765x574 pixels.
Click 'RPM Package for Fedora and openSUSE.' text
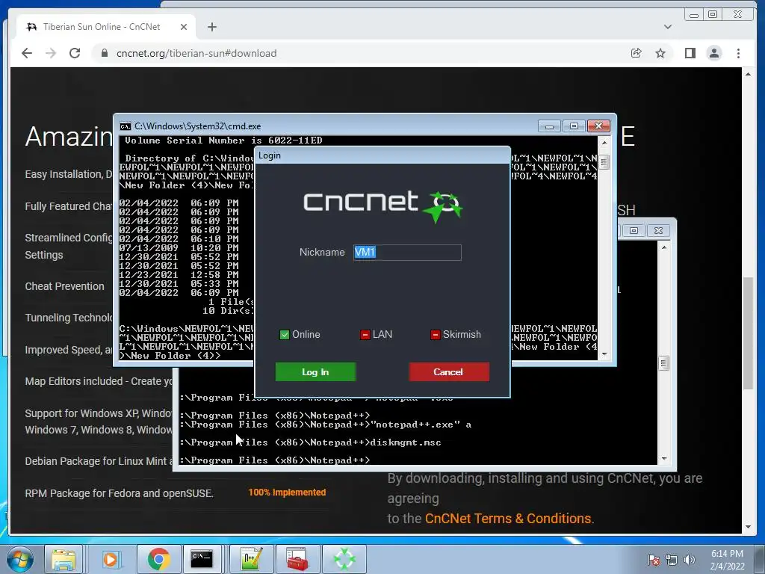pyautogui.click(x=119, y=493)
